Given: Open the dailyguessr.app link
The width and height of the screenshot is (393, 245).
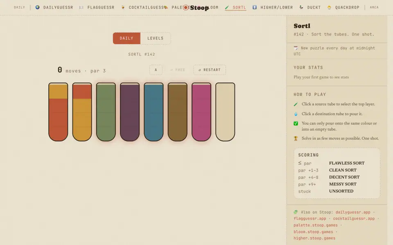Looking at the screenshot, I should pos(353,212).
